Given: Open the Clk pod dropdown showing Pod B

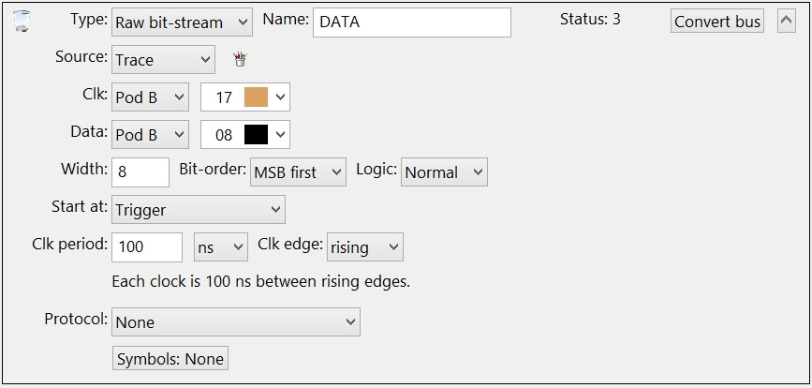Looking at the screenshot, I should pos(150,97).
